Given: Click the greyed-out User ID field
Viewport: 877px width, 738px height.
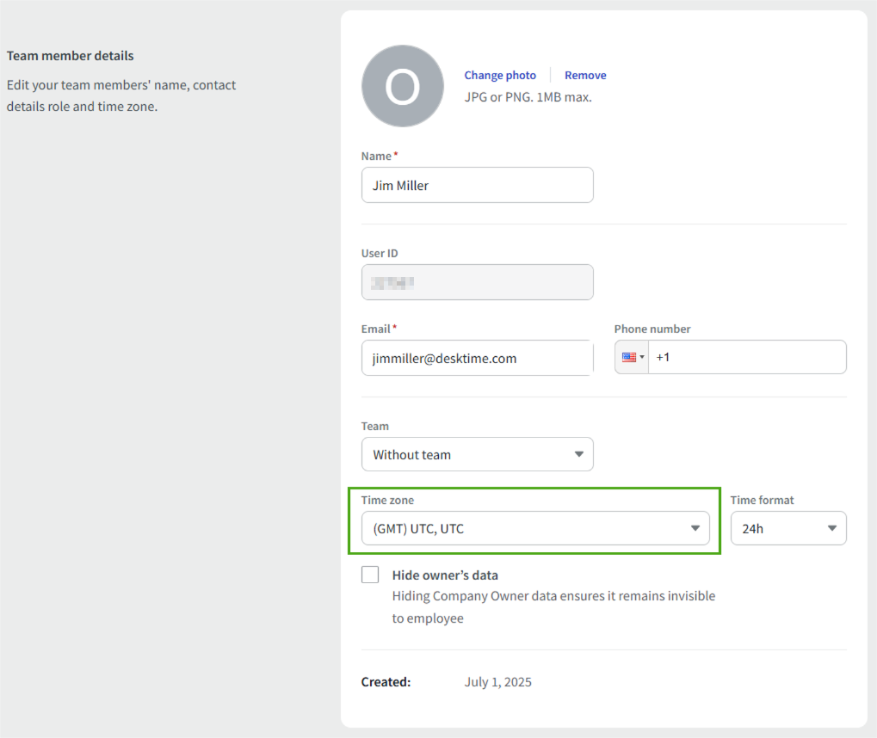Looking at the screenshot, I should coord(477,282).
